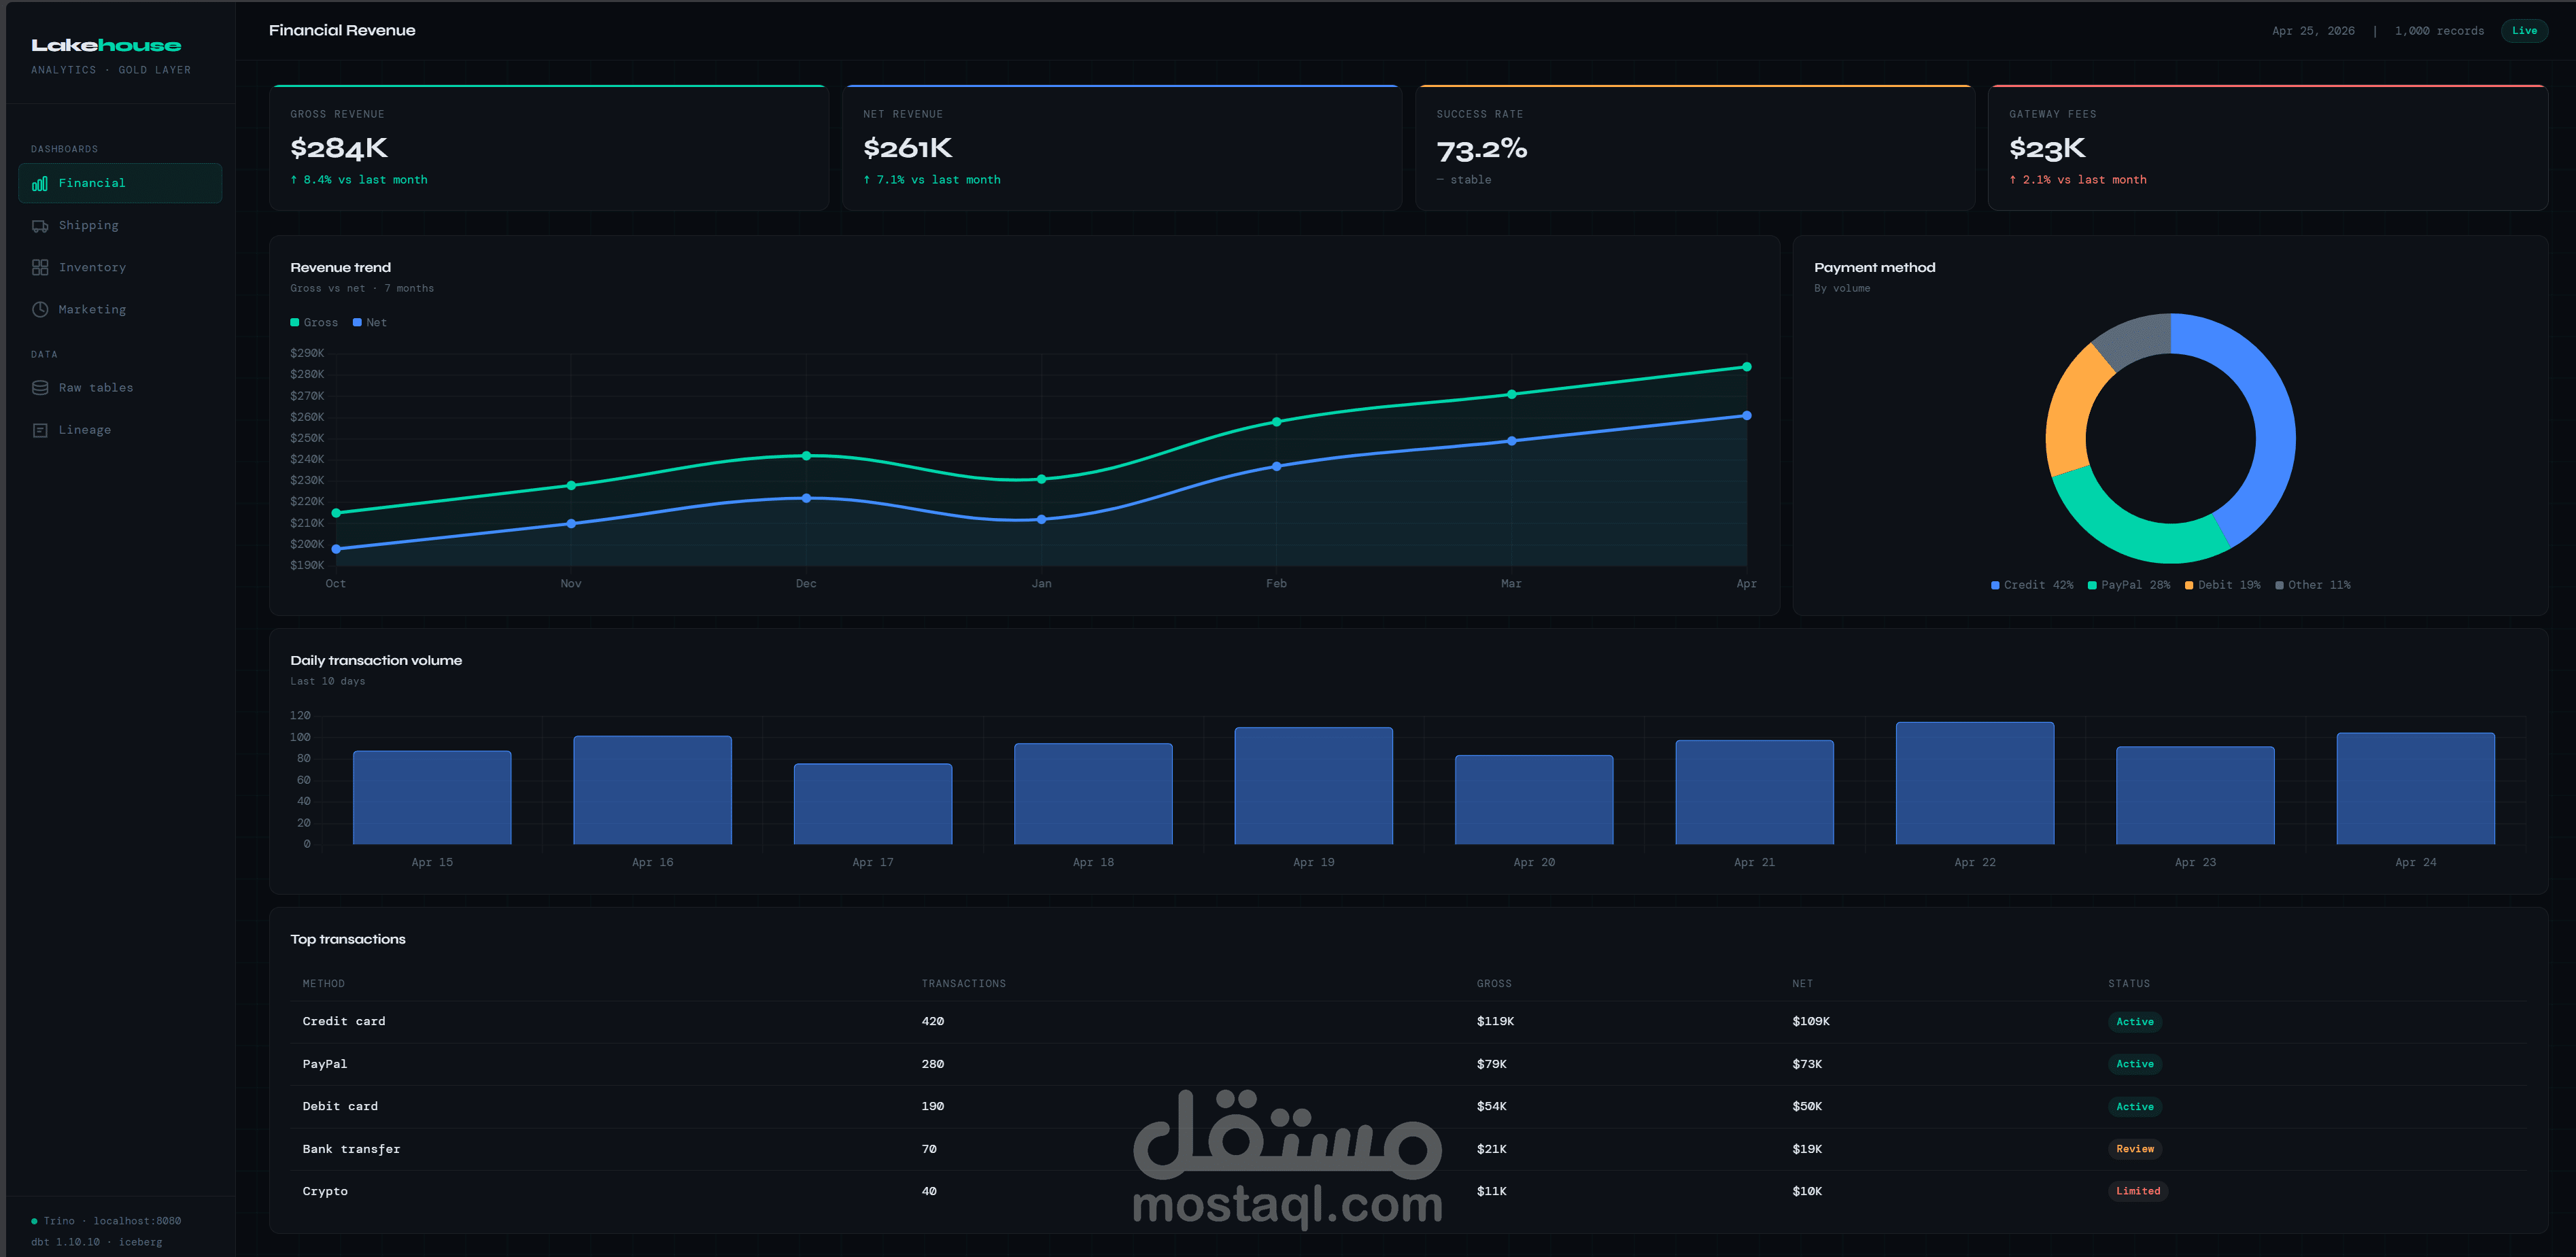Click the Jan net data point
Viewport: 2576px width, 1257px height.
(1041, 519)
